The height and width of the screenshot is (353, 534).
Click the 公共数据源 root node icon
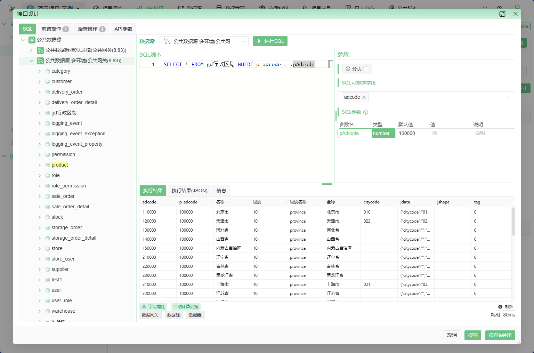click(x=32, y=40)
